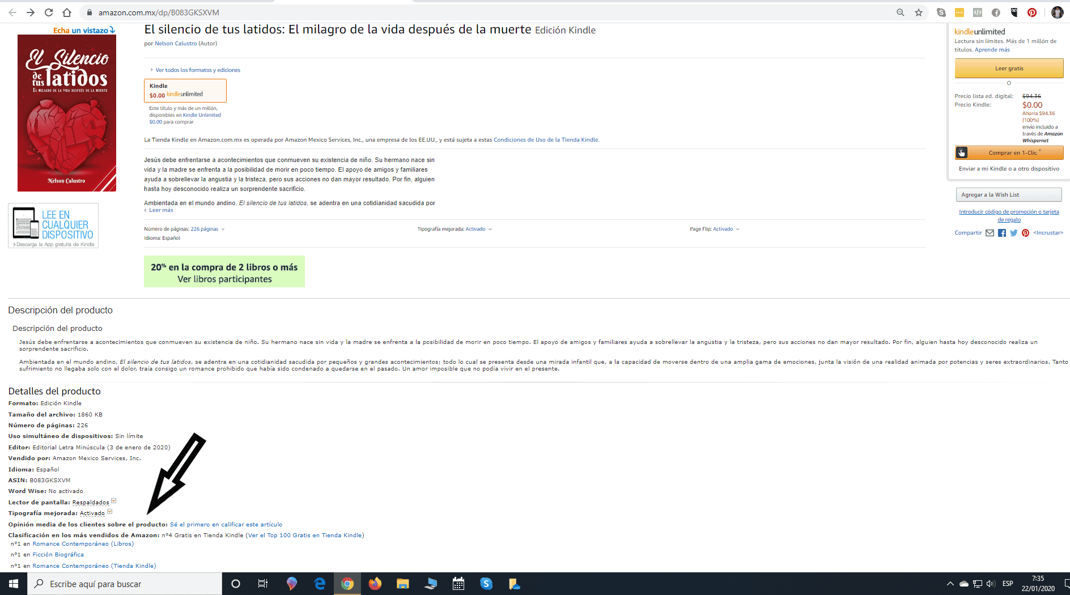Share on Twitter icon
This screenshot has width=1070, height=595.
[x=1014, y=233]
